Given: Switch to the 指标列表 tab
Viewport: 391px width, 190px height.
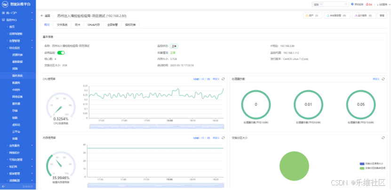Looking at the screenshot, I should [130, 24].
